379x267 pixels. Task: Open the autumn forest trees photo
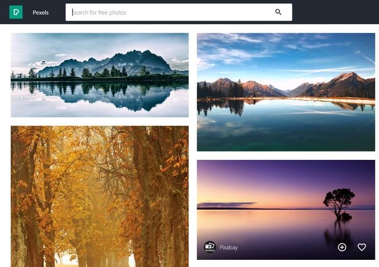[99, 197]
